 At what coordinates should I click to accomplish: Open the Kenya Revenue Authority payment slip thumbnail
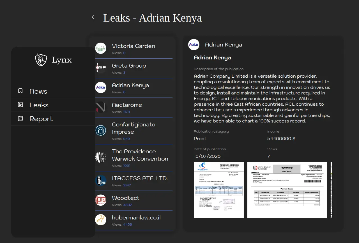(287, 189)
